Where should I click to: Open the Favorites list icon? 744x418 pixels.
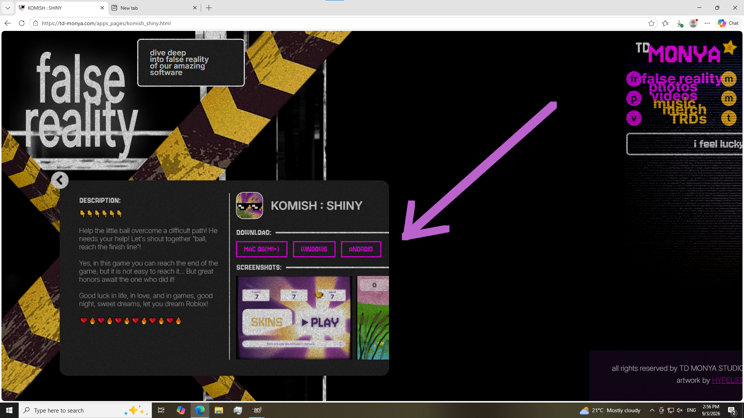click(665, 23)
